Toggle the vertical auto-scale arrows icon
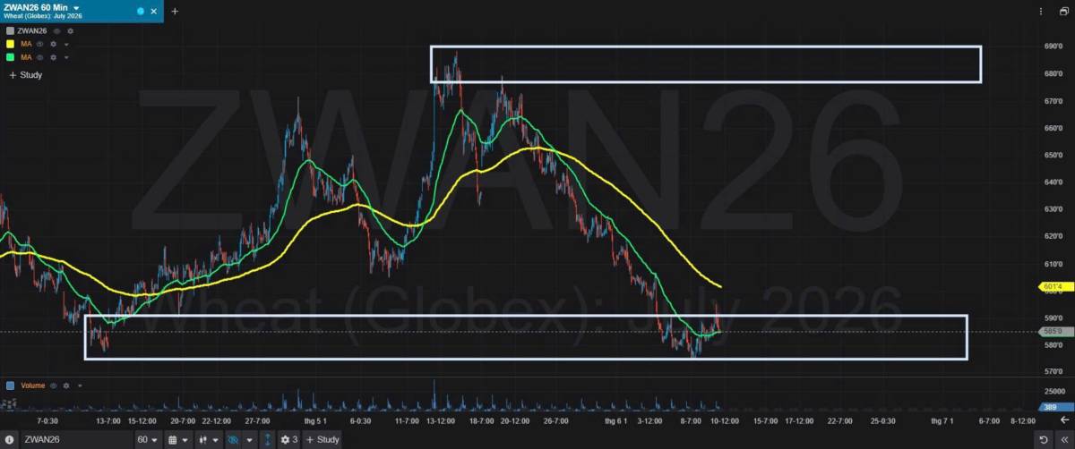The height and width of the screenshot is (449, 1075). [267, 440]
